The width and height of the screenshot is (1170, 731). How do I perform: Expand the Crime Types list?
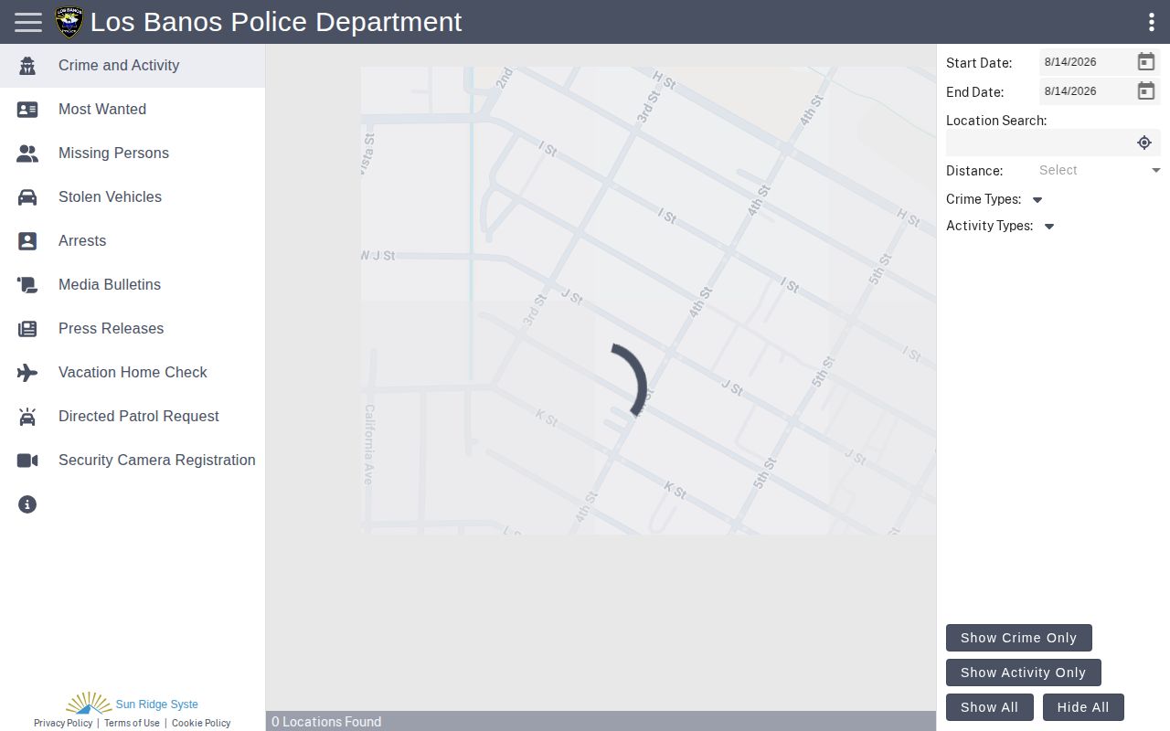(1037, 200)
